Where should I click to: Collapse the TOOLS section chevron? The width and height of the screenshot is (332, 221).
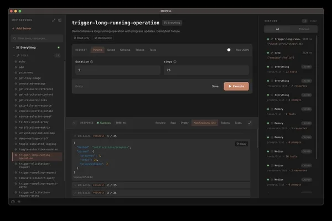[14, 55]
